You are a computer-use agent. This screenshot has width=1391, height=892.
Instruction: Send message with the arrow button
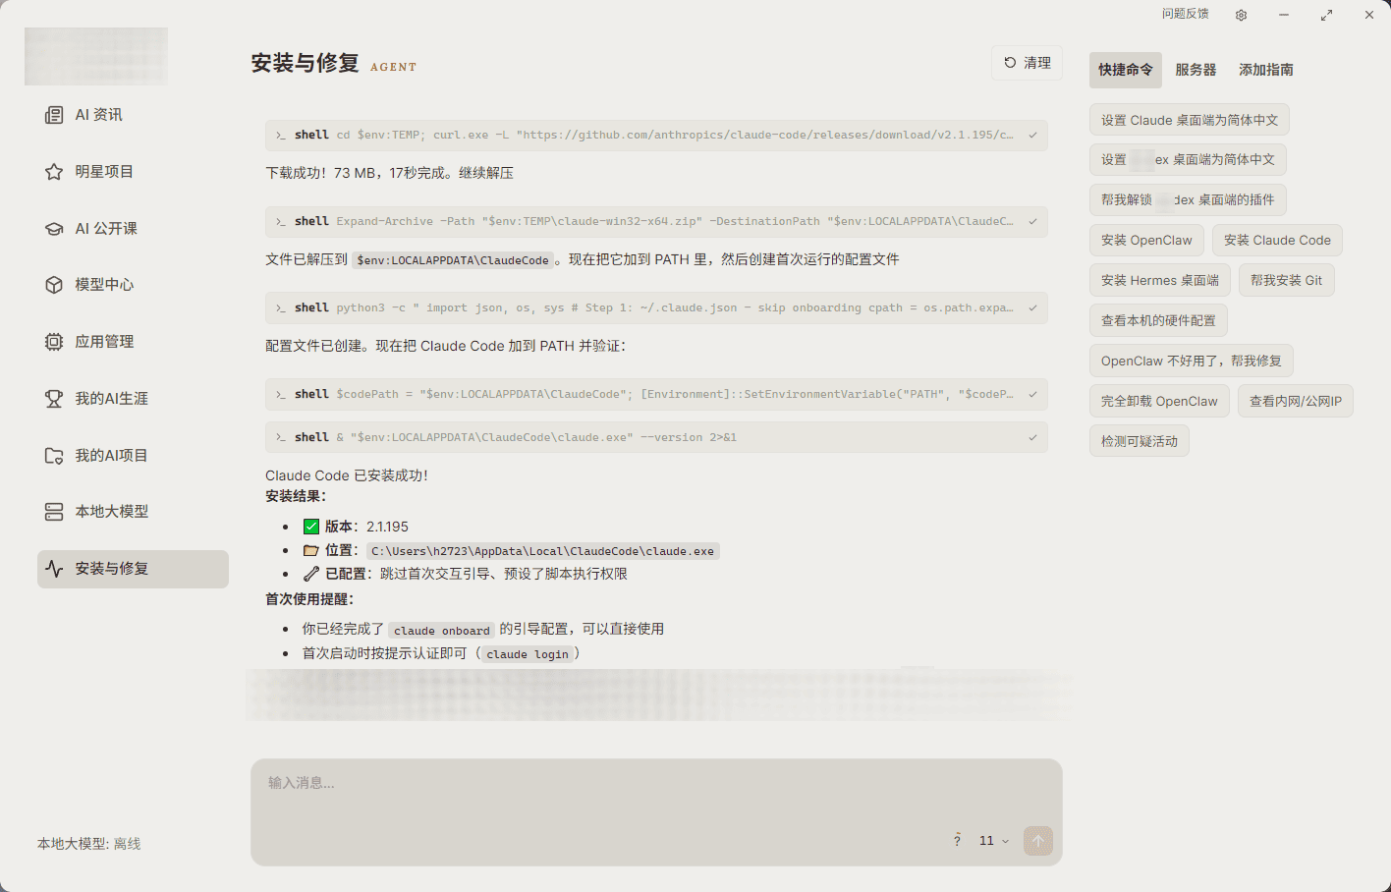(1038, 841)
